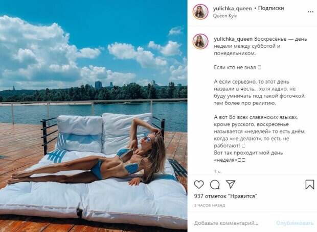Open the three-dot more options menu

[310, 12]
